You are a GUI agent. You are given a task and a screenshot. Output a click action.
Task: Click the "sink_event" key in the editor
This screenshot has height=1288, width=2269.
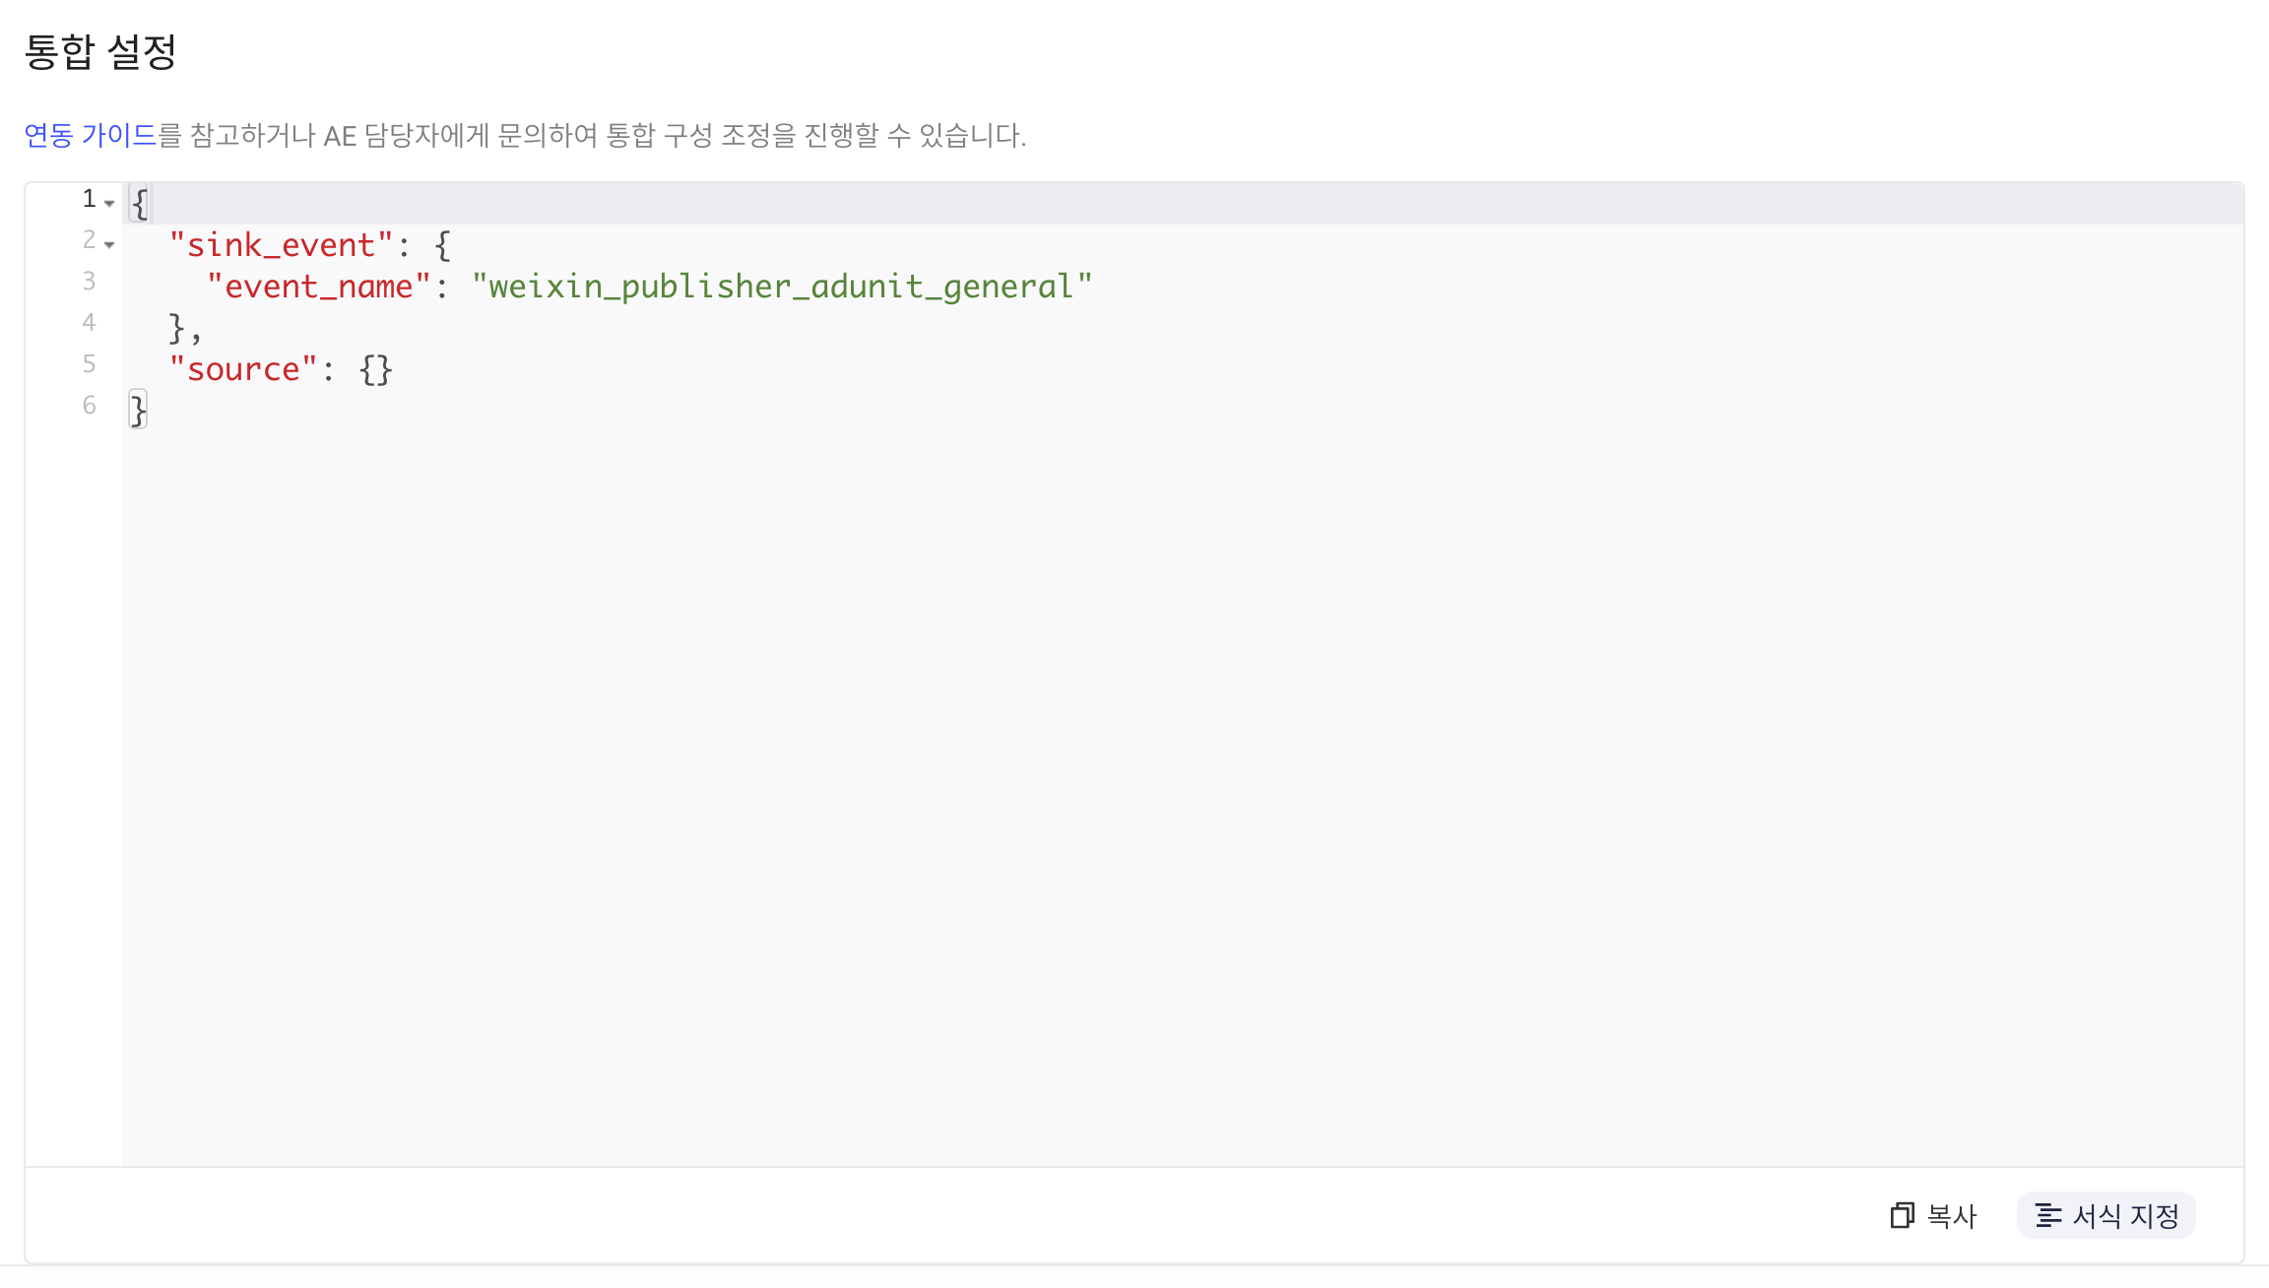(281, 245)
